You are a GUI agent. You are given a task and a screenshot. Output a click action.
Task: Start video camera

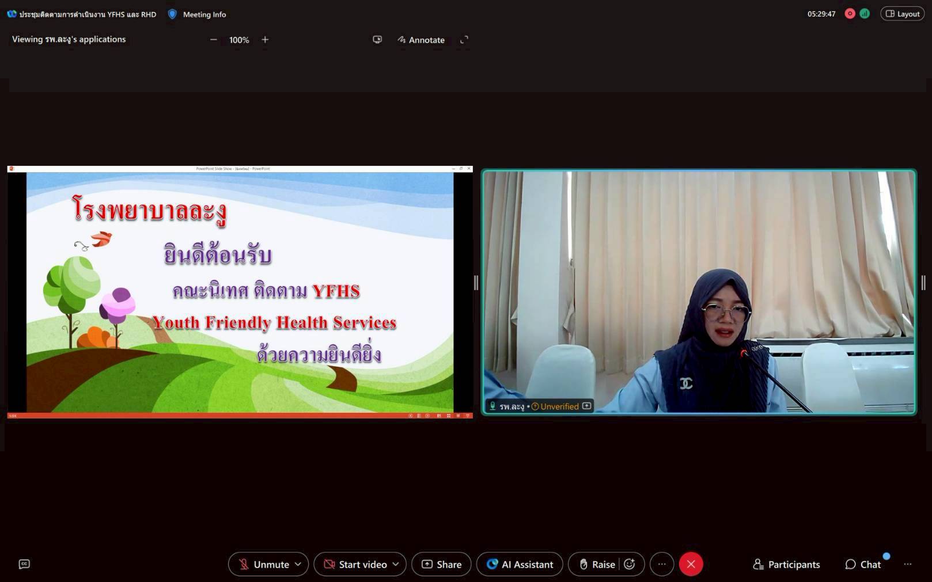(x=355, y=564)
